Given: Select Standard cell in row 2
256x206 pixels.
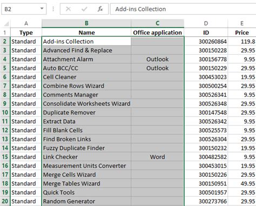Looking at the screenshot, I should [x=26, y=42].
